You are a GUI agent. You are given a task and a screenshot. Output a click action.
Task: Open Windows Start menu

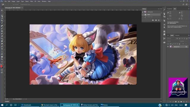[2, 105]
